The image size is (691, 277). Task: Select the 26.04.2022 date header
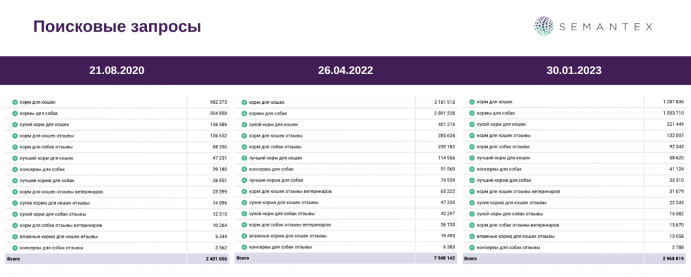pyautogui.click(x=345, y=71)
